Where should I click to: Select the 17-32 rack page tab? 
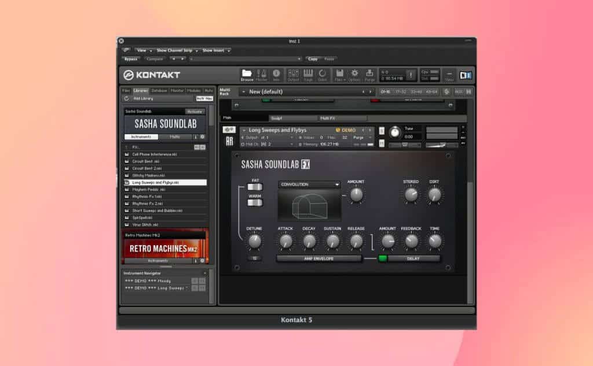click(x=400, y=92)
